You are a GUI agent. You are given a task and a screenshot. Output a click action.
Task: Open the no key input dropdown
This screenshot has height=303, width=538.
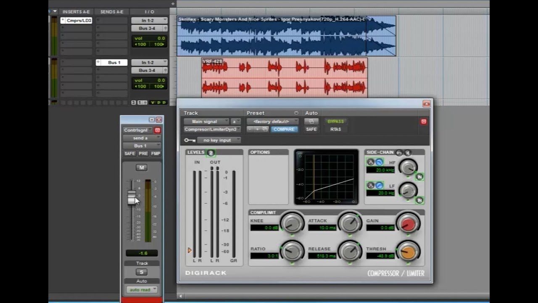click(219, 140)
